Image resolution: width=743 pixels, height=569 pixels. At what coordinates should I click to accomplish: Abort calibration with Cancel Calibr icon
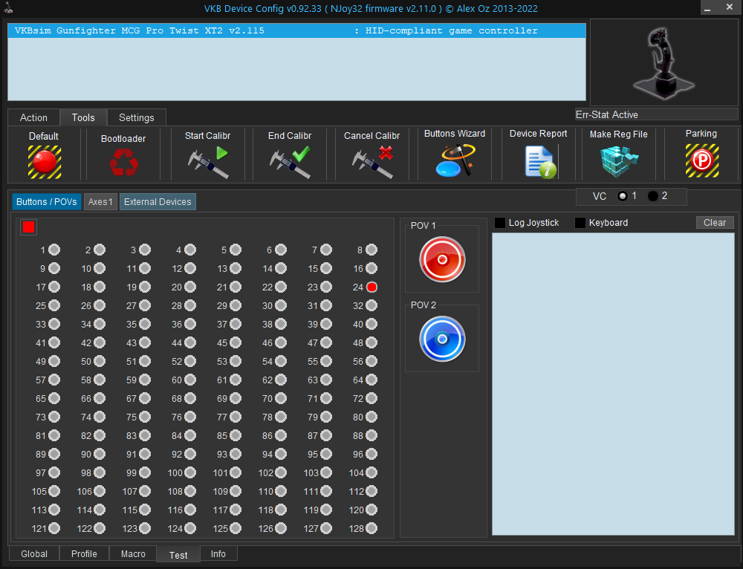coord(372,162)
